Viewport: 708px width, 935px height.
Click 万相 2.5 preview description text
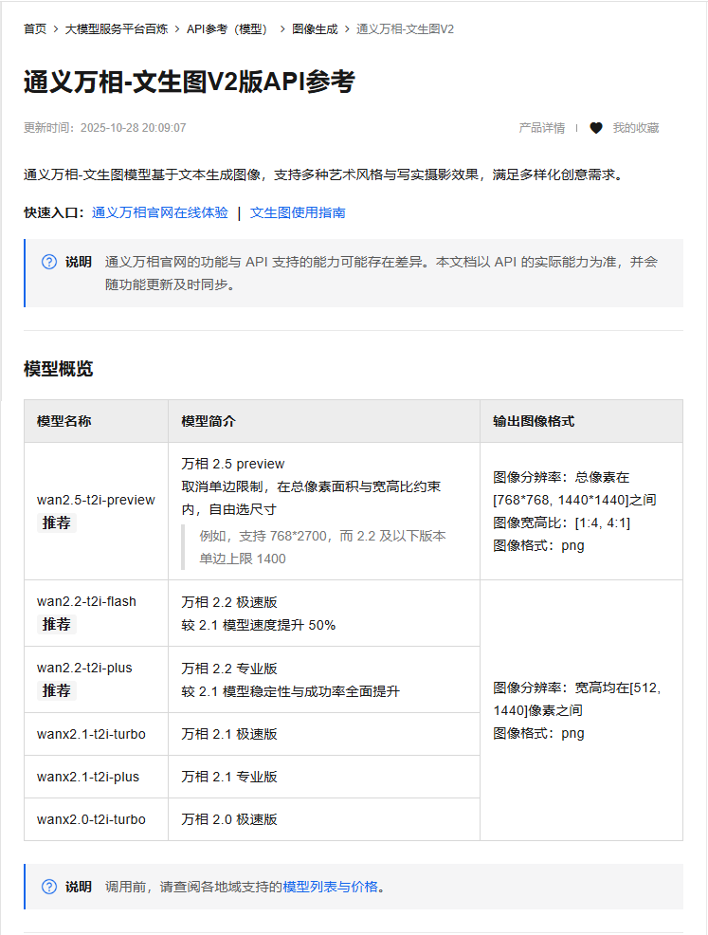[x=233, y=464]
